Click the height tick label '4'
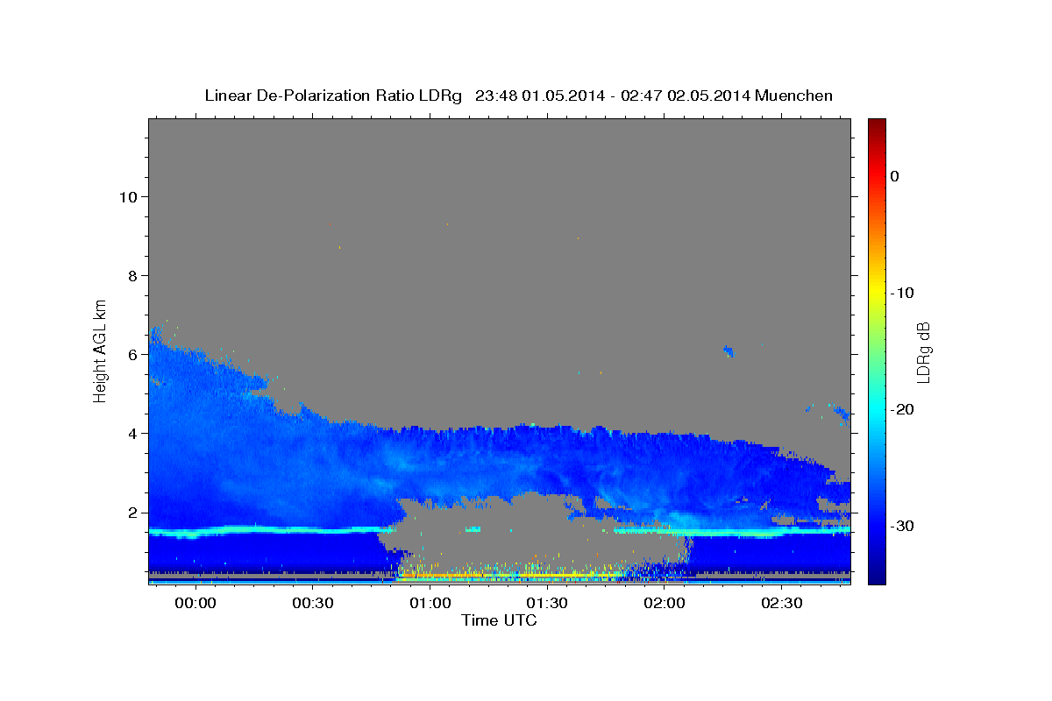1052x701 pixels. [131, 433]
